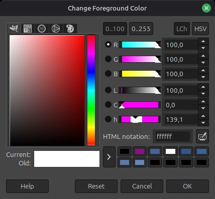Pick the white color history swatch
The height and width of the screenshot is (199, 215).
click(170, 151)
